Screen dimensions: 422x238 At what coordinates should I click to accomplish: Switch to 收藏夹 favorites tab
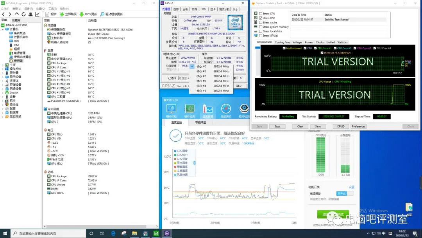[16, 20]
